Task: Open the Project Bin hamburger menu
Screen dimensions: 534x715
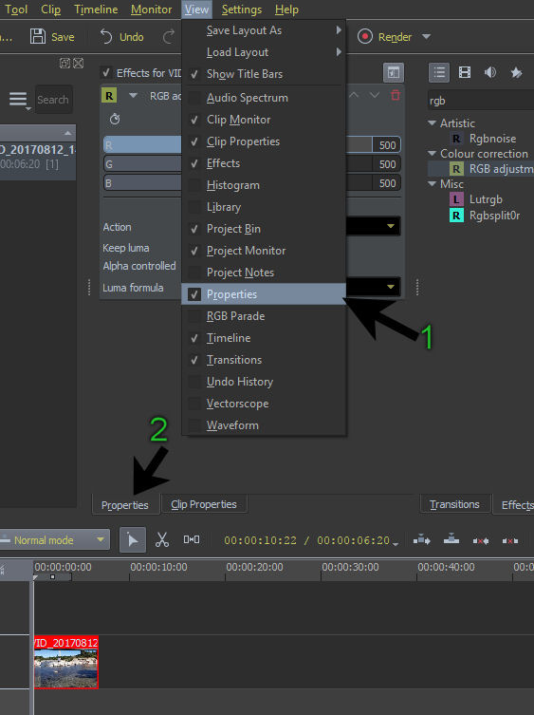Action: tap(19, 100)
